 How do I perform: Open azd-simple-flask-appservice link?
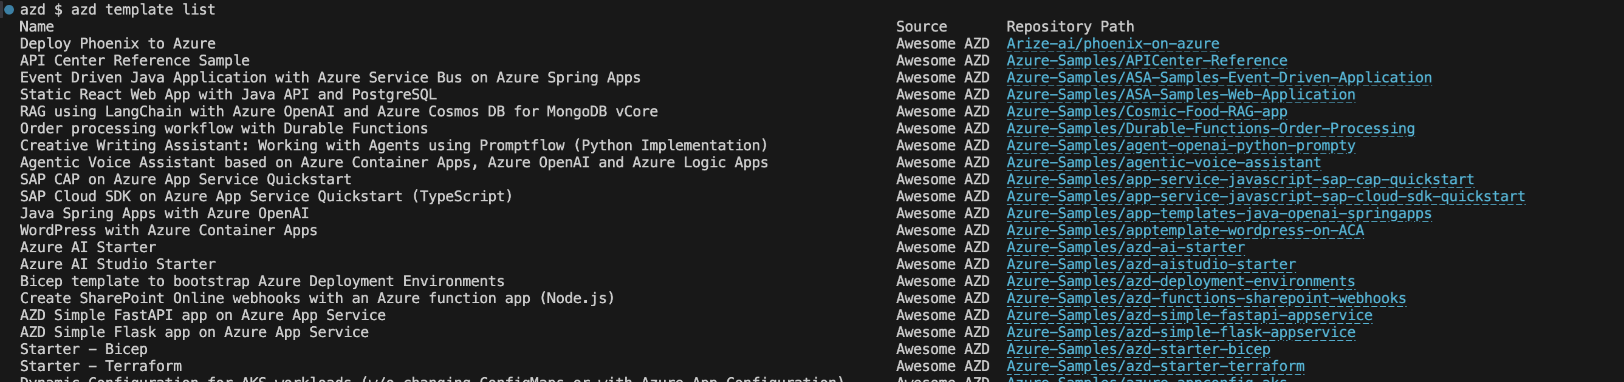(x=1181, y=332)
